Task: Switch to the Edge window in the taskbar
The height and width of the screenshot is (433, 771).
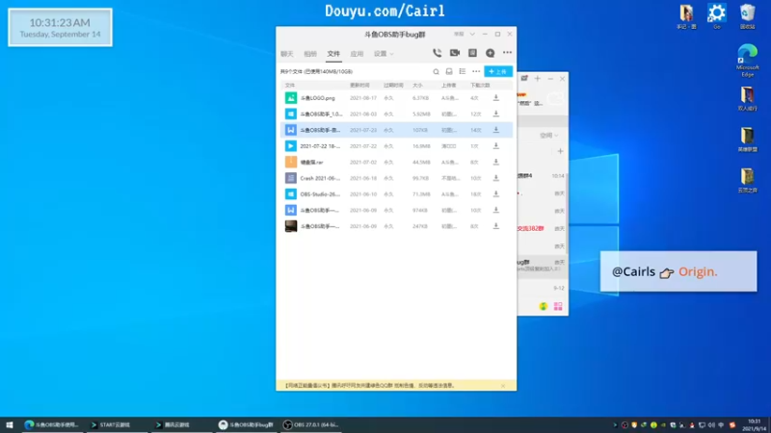Action: 52,424
